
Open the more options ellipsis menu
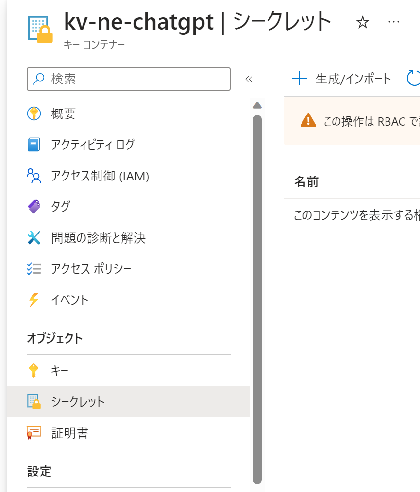[394, 22]
